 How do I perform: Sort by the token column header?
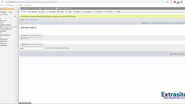click(x=27, y=28)
